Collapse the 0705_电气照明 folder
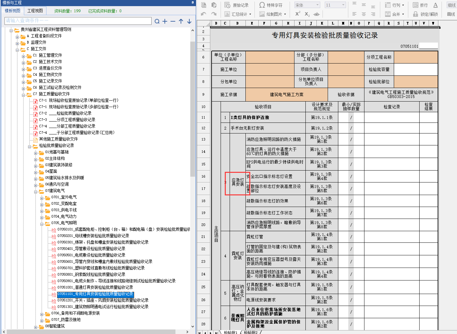457x334 pixels. click(42, 224)
